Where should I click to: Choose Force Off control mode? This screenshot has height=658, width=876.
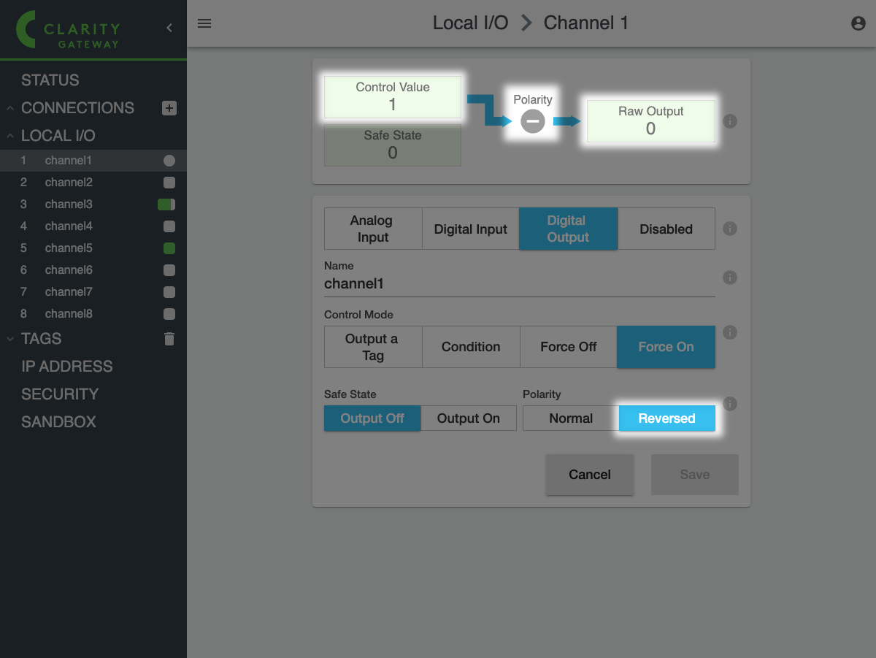568,347
